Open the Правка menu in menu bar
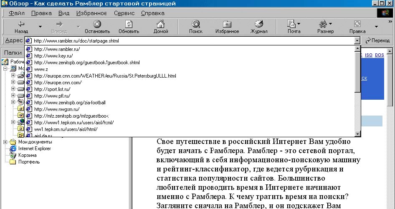This screenshot has height=209, width=395. click(41, 13)
